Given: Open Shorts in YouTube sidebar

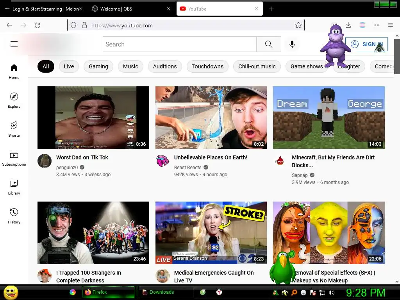Looking at the screenshot, I should point(14,129).
